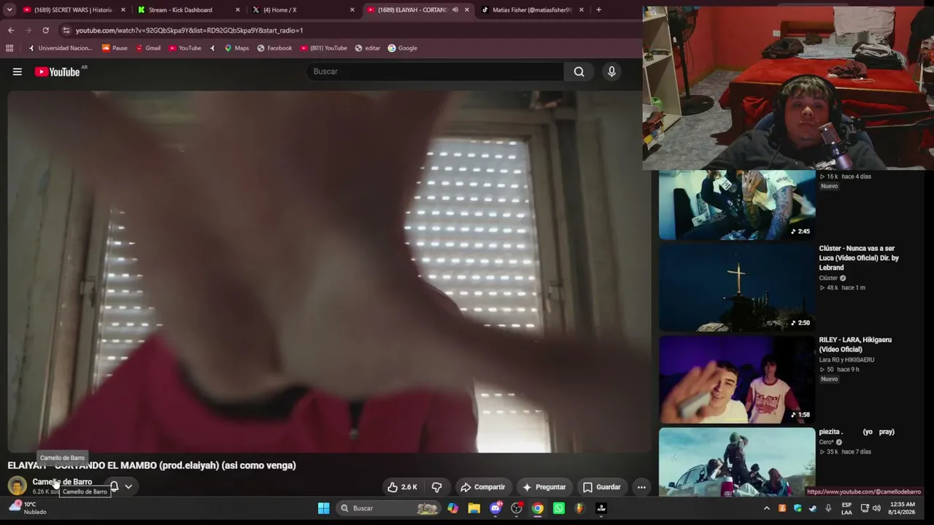Close the Home / X tab
The image size is (934, 525).
coord(352,10)
